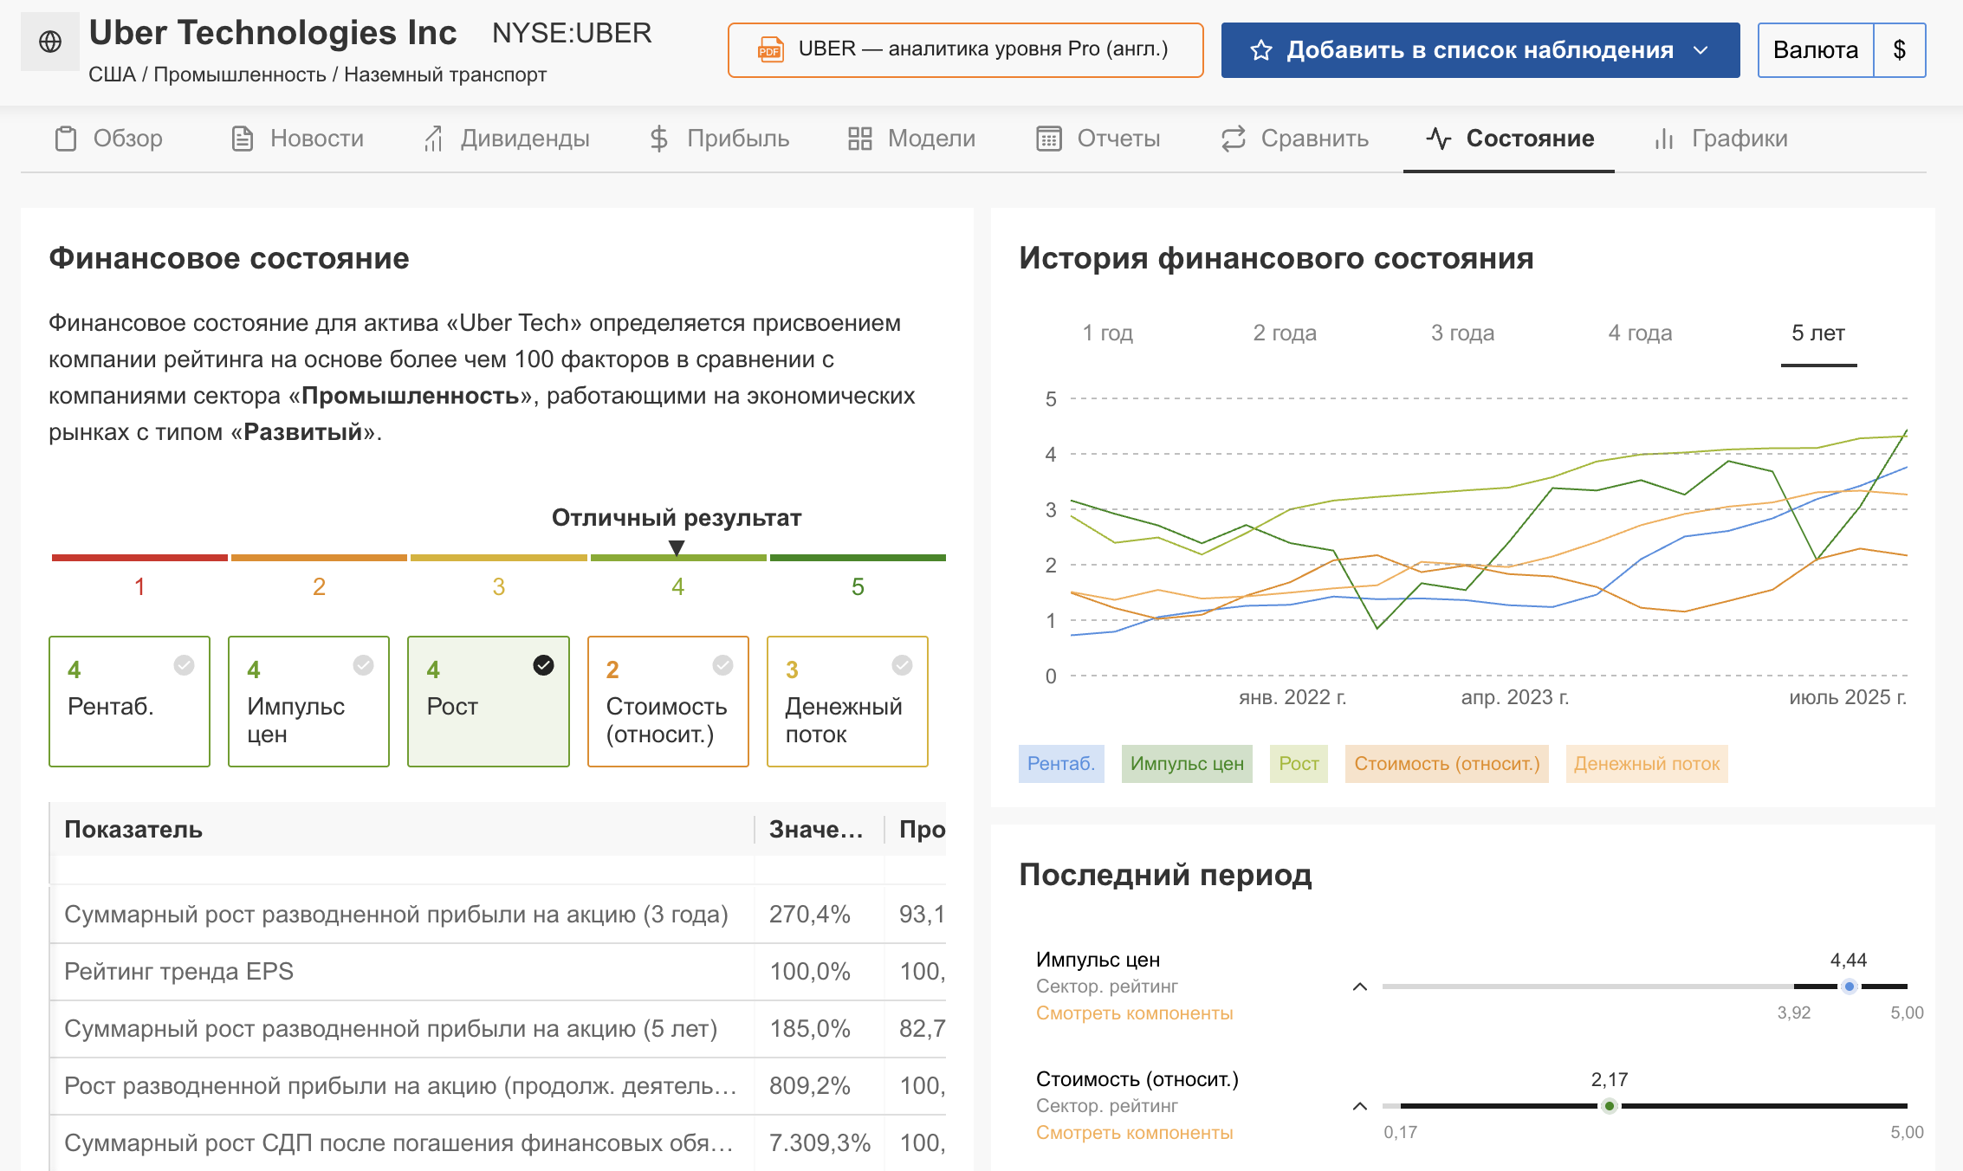Click the 7.309,3% value cell
This screenshot has height=1171, width=1963.
pyautogui.click(x=820, y=1143)
